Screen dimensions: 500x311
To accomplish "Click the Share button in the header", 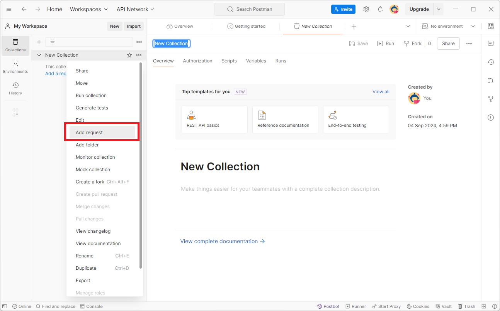I will (448, 44).
